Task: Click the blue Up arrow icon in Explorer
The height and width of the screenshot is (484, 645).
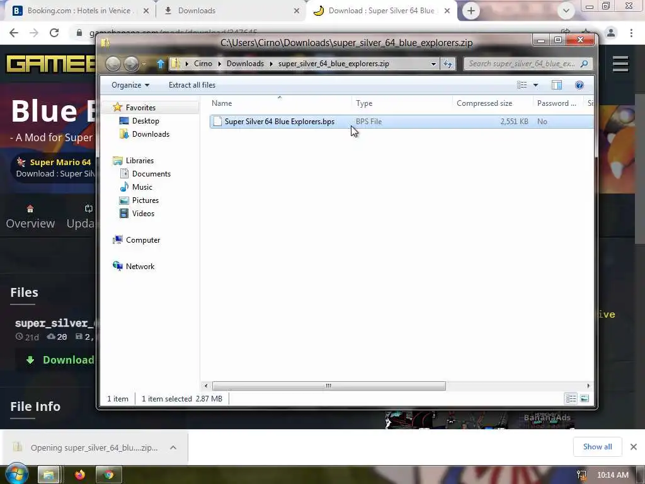Action: click(161, 64)
